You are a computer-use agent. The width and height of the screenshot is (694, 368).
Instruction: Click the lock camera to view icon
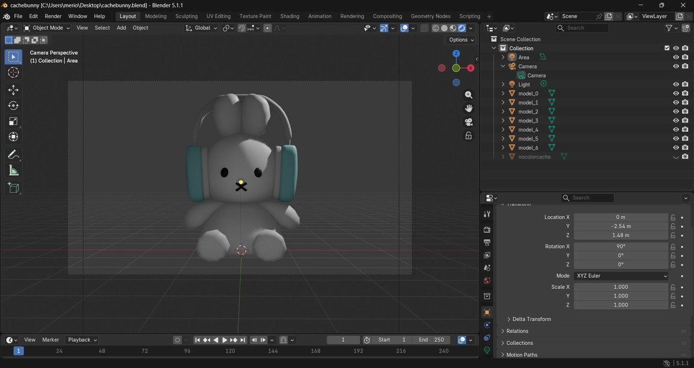468,136
